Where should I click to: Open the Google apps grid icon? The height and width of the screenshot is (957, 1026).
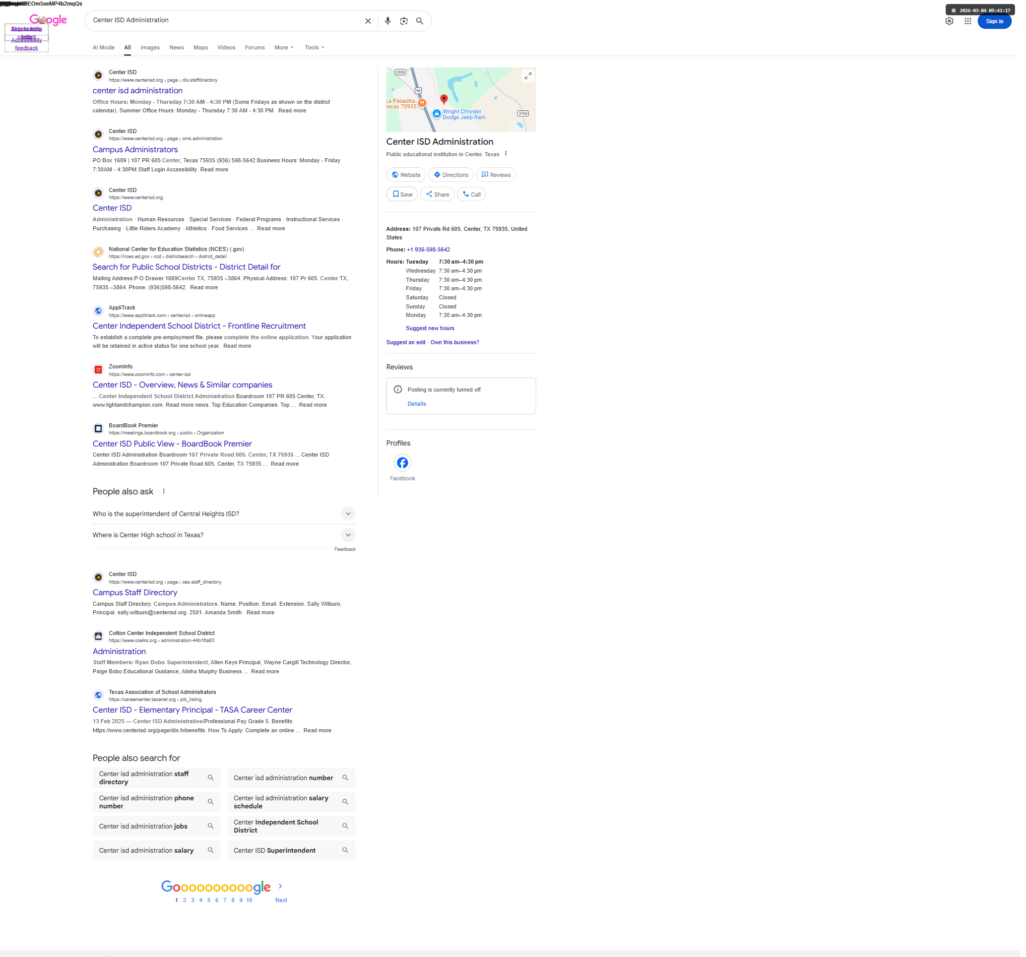968,21
